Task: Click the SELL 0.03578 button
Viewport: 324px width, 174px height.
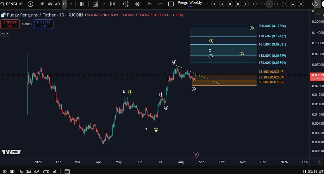Action: pyautogui.click(x=10, y=24)
